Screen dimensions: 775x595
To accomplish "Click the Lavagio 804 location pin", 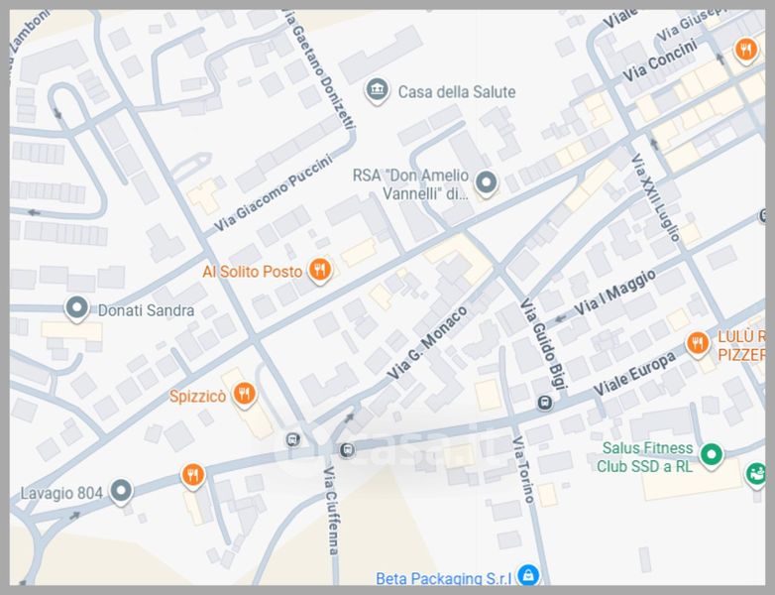I will click(121, 491).
